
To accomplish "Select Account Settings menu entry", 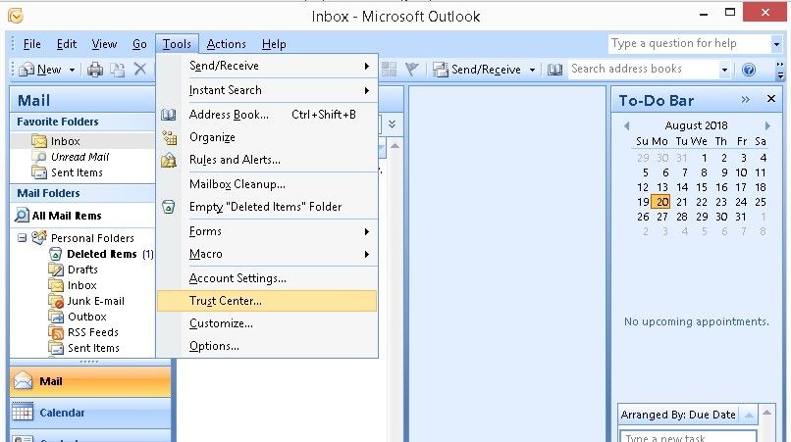I will click(267, 278).
